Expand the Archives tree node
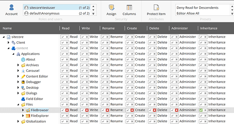This screenshot has height=124, width=234. pos(18,65)
